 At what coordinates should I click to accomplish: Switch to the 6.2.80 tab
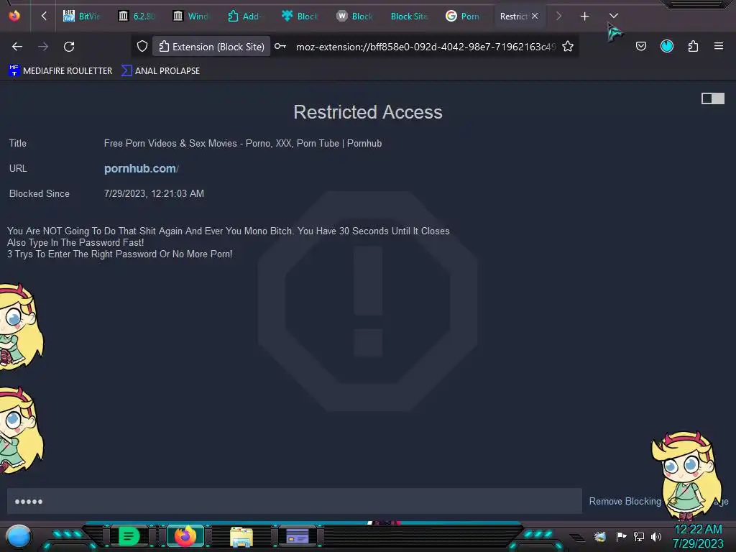point(137,16)
